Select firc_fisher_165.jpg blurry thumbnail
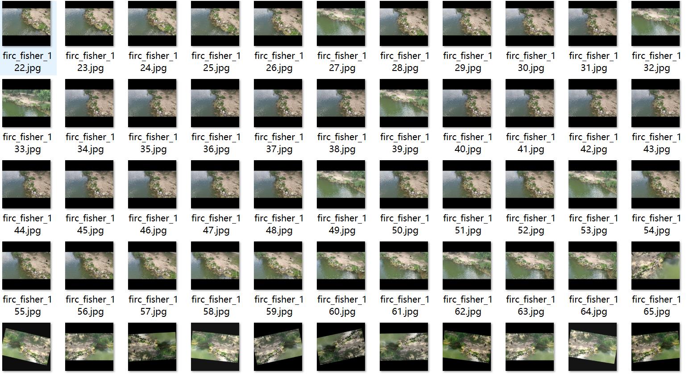The width and height of the screenshot is (689, 374). 656,266
